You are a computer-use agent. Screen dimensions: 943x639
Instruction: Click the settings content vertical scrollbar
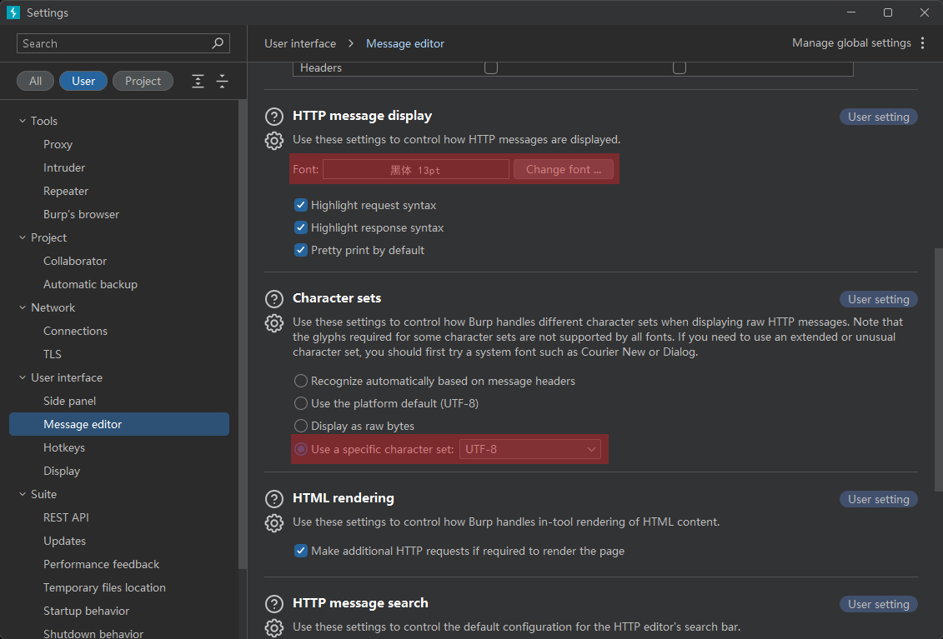(x=938, y=369)
